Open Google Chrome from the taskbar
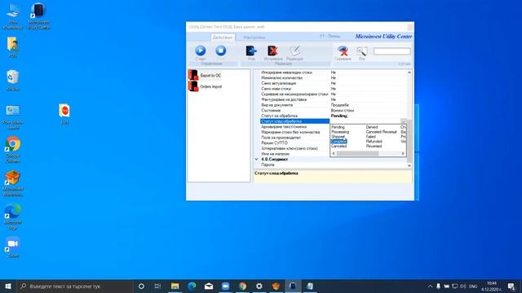 pos(242,286)
